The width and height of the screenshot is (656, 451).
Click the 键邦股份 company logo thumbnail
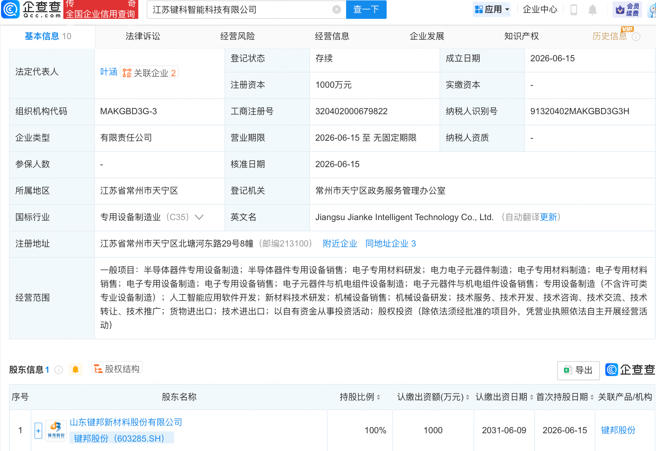coord(56,430)
